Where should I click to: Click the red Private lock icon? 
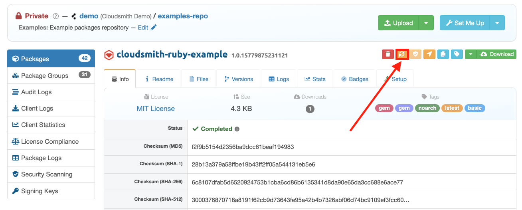pos(18,16)
